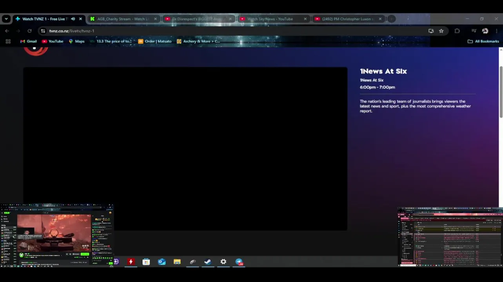Screen dimensions: 503x282
Task: Open the Archery & More bookmark
Action: [x=198, y=41]
